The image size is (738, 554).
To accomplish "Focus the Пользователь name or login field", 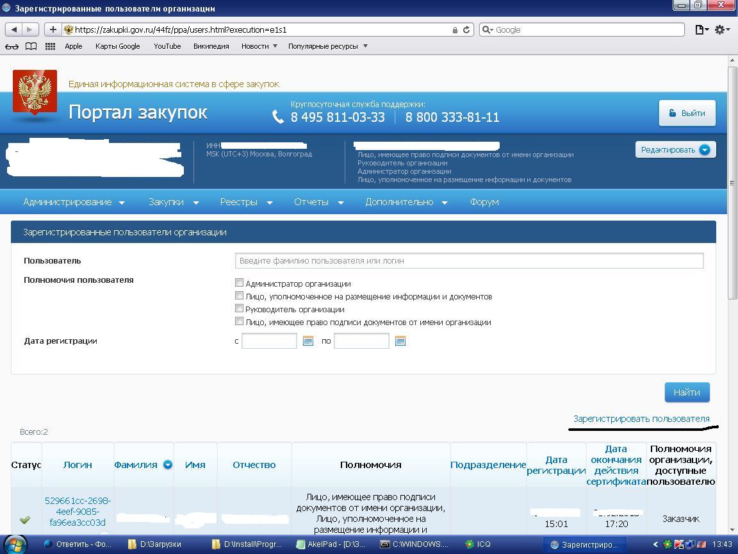I will click(469, 260).
